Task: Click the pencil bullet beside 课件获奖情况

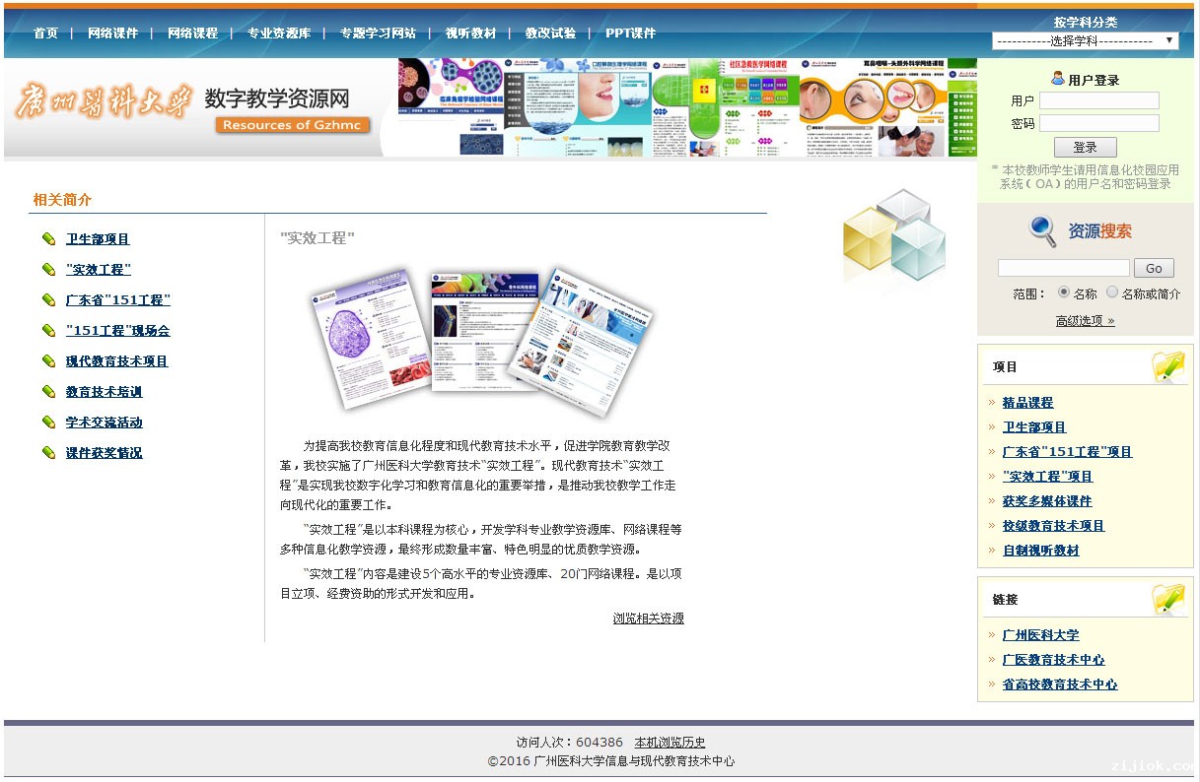Action: click(48, 452)
